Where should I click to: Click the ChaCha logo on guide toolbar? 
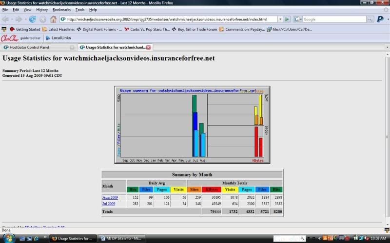point(9,38)
